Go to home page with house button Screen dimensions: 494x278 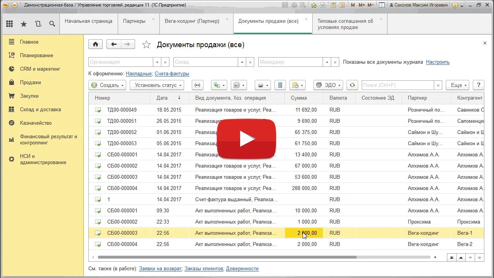click(x=95, y=44)
